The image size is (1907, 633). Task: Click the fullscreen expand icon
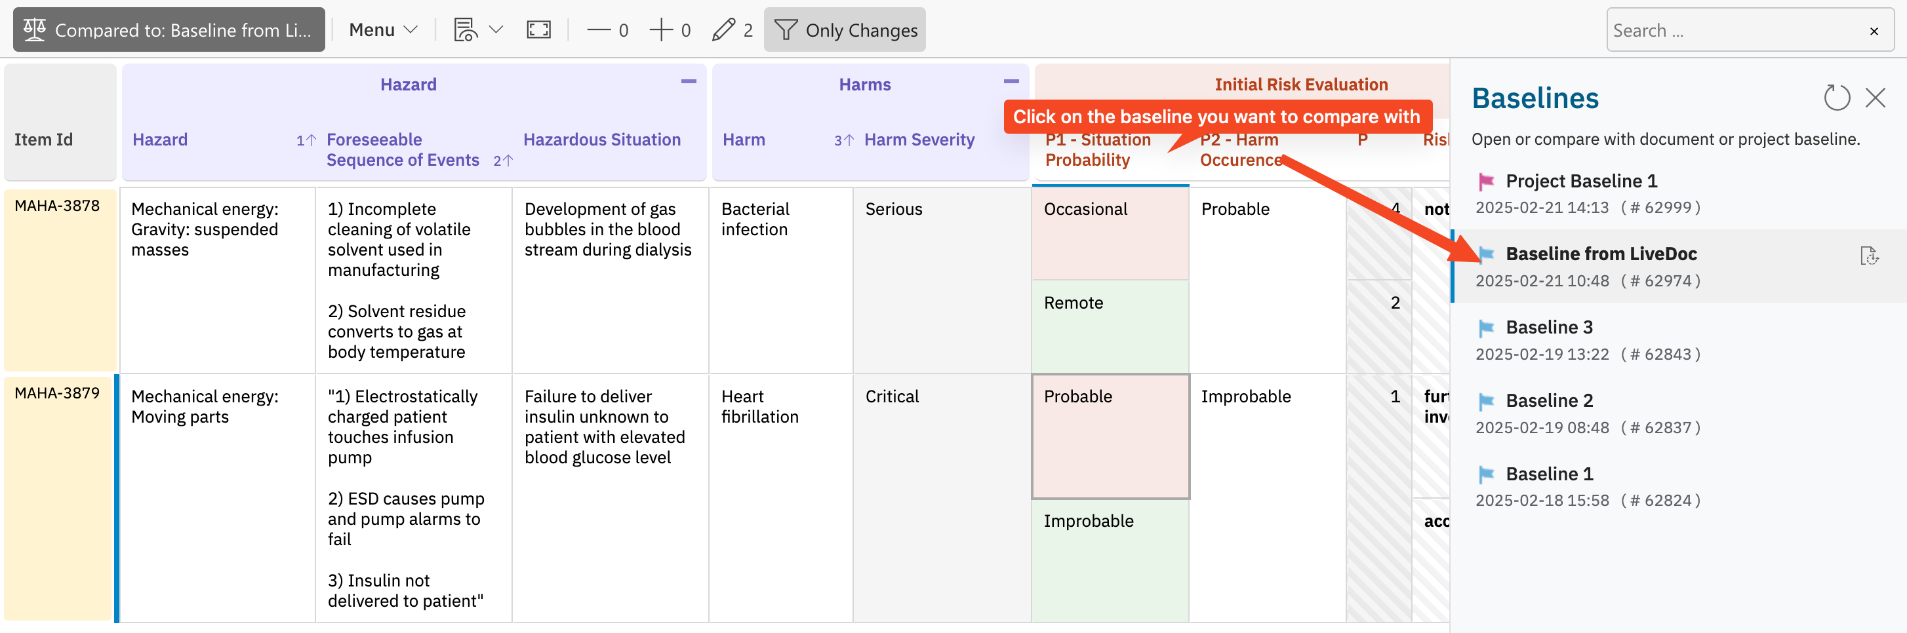point(538,29)
